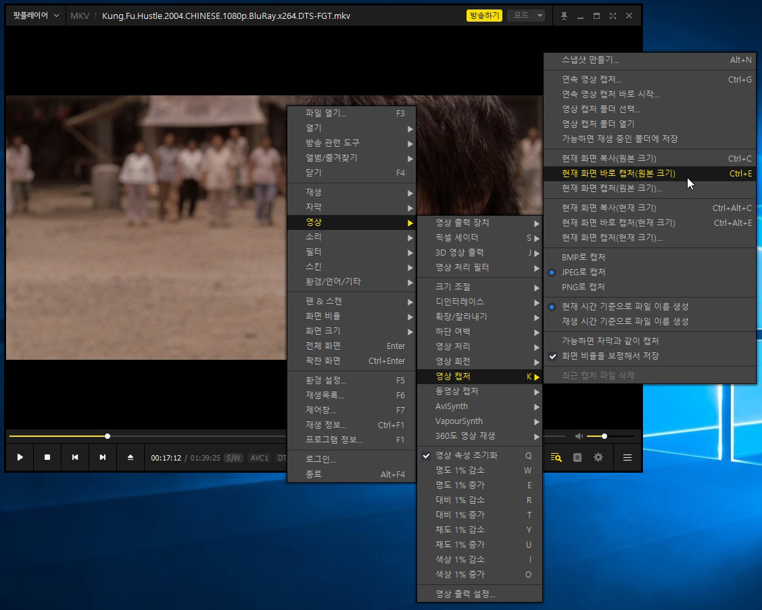Choose 환경 설정... menu item

[352, 381]
